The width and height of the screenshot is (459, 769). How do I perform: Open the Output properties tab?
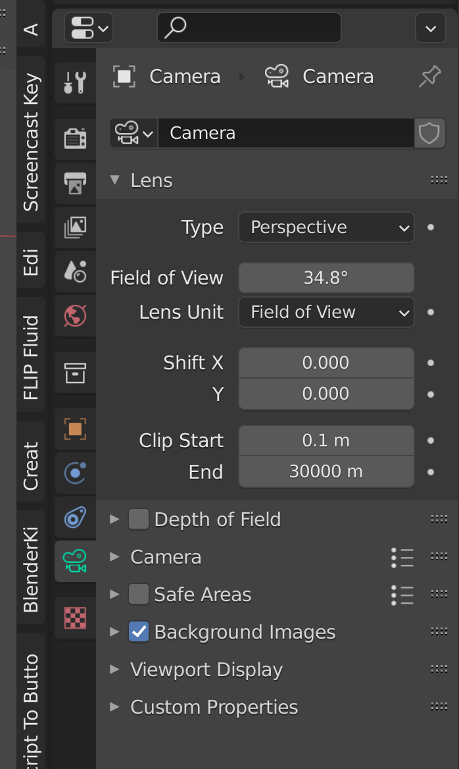pyautogui.click(x=75, y=183)
